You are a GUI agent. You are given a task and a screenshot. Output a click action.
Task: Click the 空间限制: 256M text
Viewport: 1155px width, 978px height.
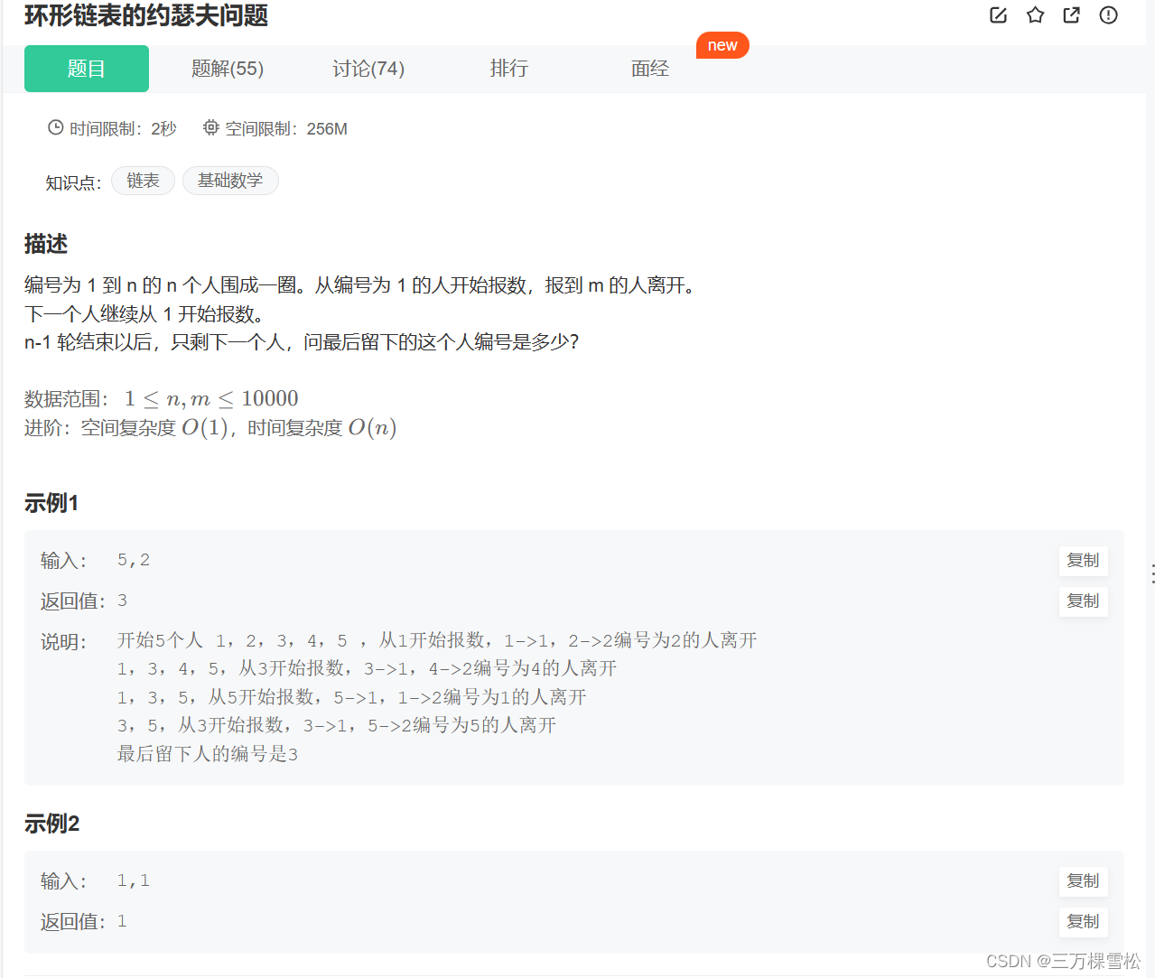click(x=286, y=129)
